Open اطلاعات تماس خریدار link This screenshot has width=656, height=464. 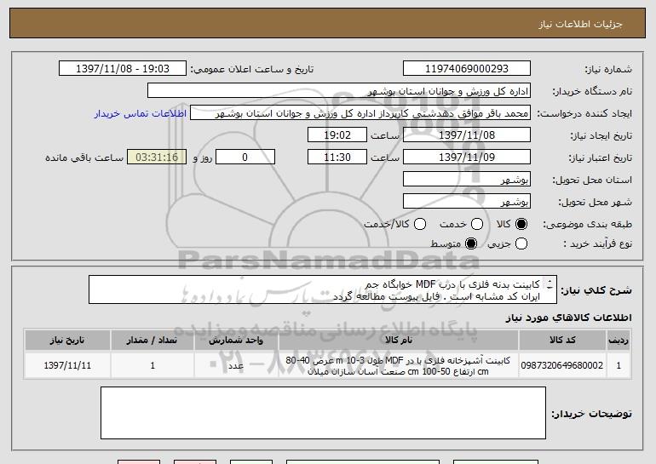[x=141, y=113]
